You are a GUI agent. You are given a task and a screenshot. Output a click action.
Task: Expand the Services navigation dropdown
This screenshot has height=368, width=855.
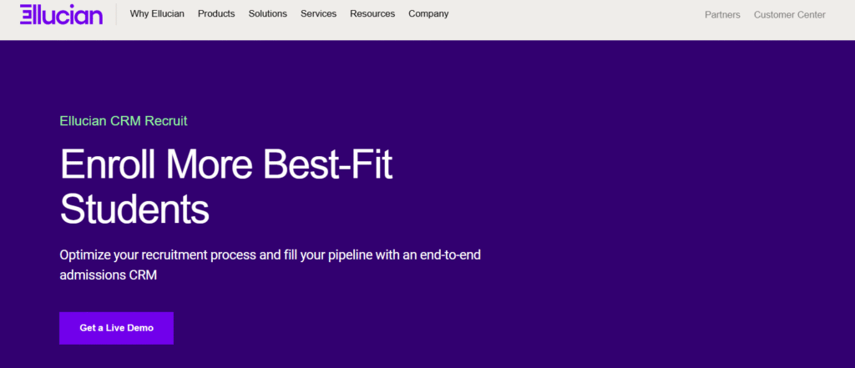point(318,14)
